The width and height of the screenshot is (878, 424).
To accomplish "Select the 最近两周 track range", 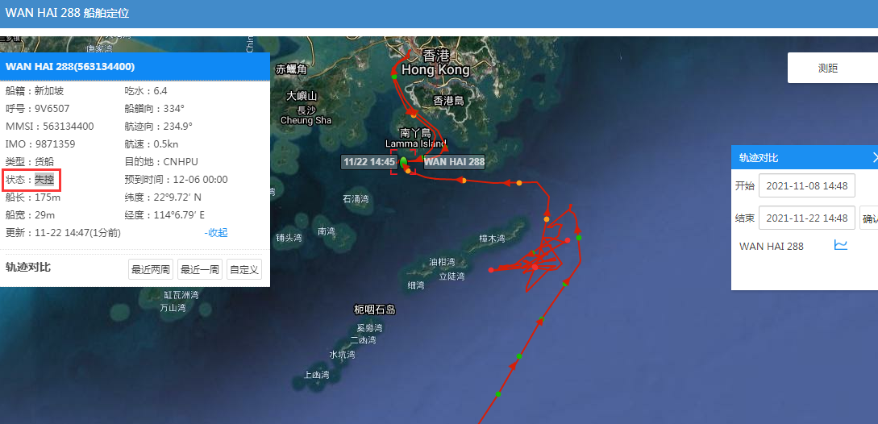I will 151,269.
